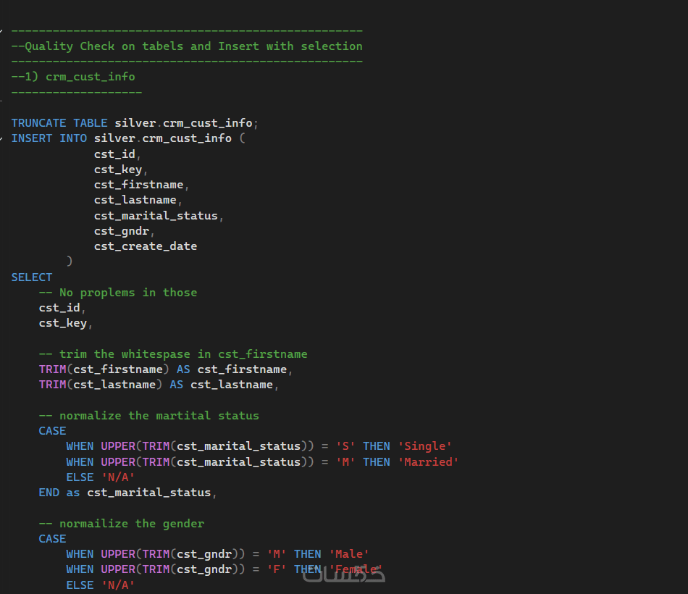Click the 'Married' string literal

pos(428,462)
